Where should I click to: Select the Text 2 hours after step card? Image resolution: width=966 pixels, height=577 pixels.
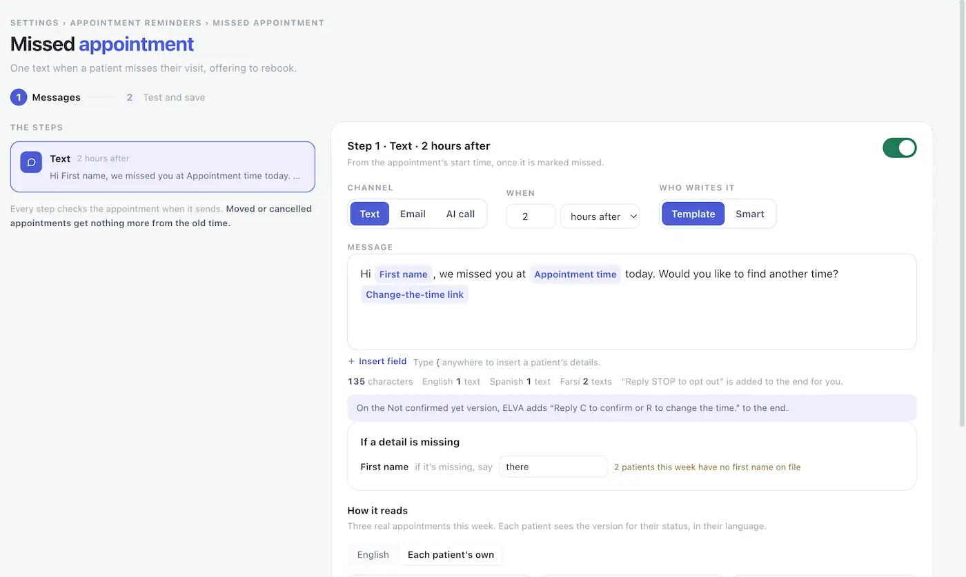pos(163,167)
